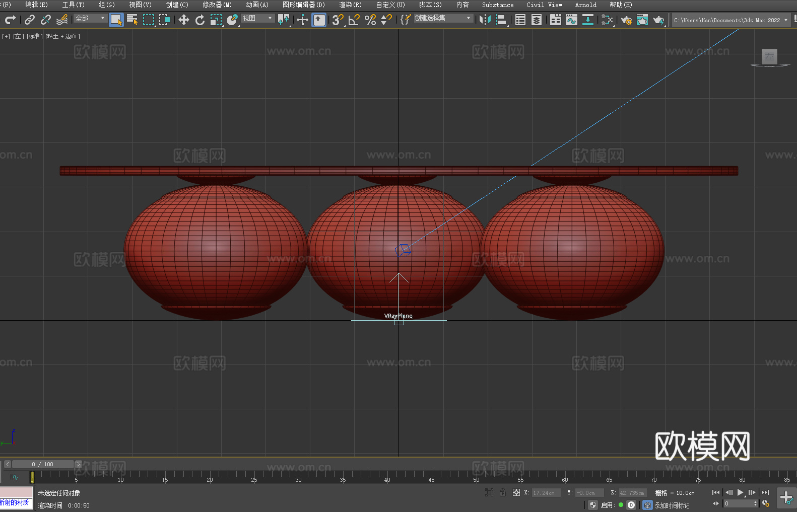Open the project path dropdown
Image resolution: width=797 pixels, height=512 pixels.
pyautogui.click(x=730, y=20)
